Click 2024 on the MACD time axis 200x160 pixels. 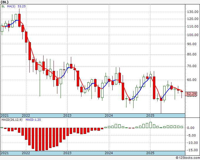[109, 153]
